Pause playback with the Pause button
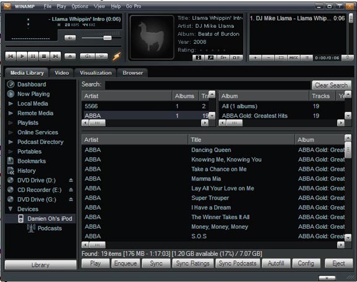Image resolution: width=357 pixels, height=282 pixels. (33, 56)
